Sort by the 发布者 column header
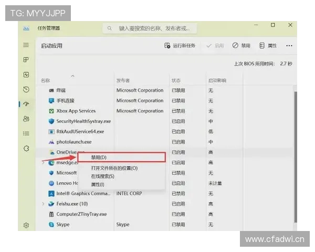Viewport: 315px width, 252px height. coord(123,80)
